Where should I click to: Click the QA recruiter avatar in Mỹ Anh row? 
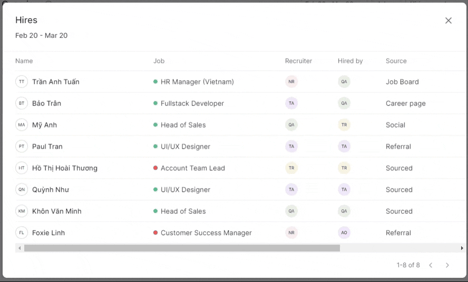[x=291, y=125]
